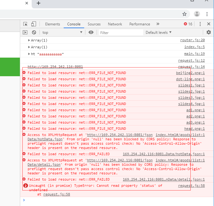214x206 pixels.
Task: Close the current browser tab
Action: tap(27, 3)
